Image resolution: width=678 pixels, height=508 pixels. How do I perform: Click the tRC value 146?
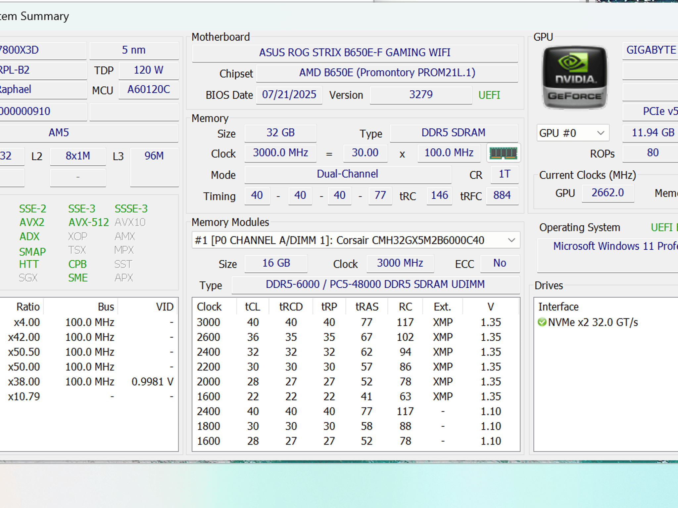(x=439, y=195)
